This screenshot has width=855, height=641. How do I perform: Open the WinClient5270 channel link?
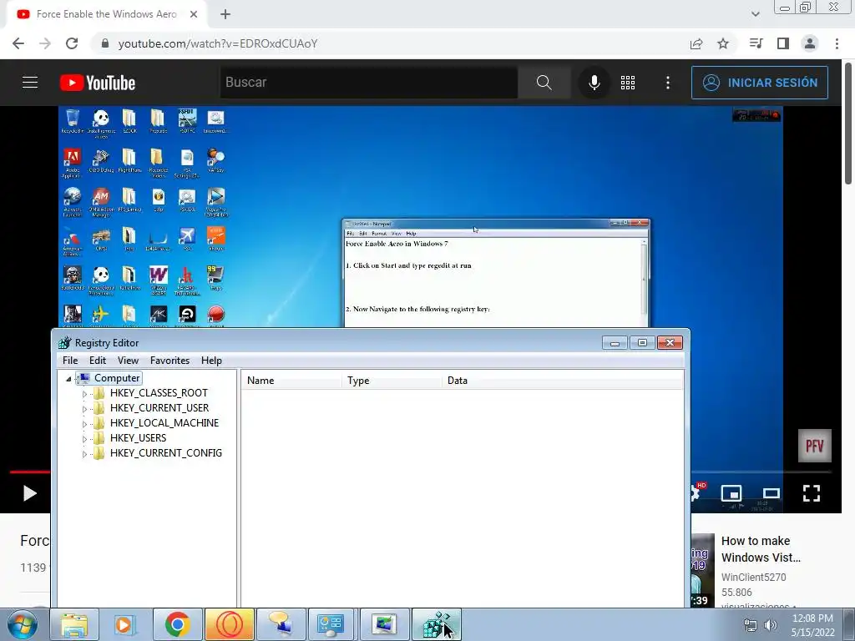tap(754, 577)
